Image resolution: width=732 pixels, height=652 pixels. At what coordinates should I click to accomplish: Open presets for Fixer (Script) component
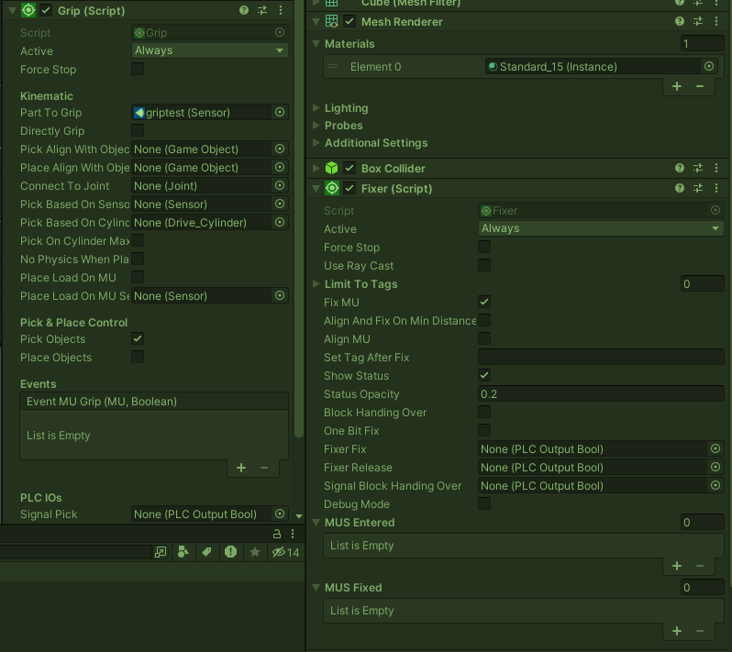pos(698,188)
